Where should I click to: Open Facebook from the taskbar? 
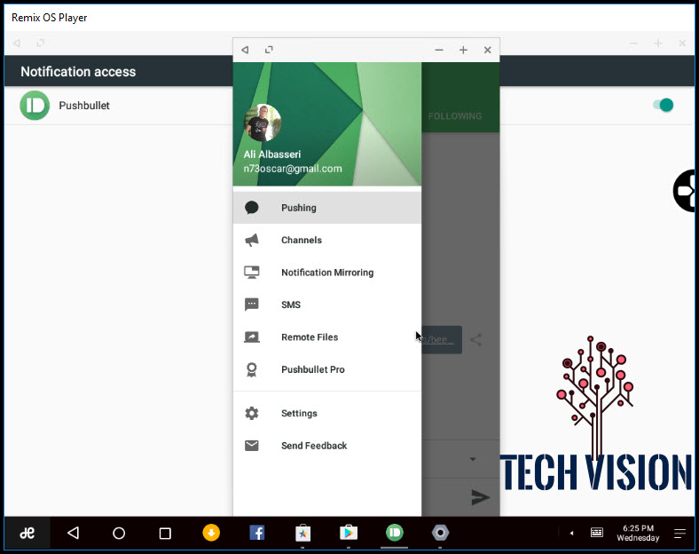257,533
